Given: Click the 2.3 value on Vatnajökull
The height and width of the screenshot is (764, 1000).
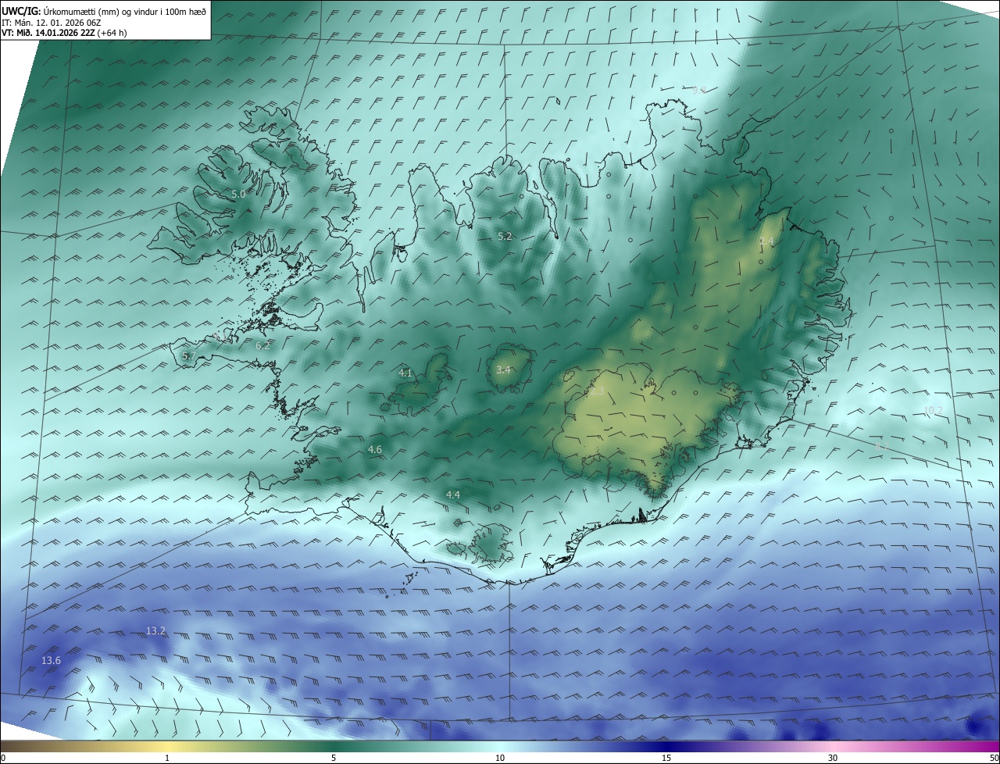Looking at the screenshot, I should (596, 391).
